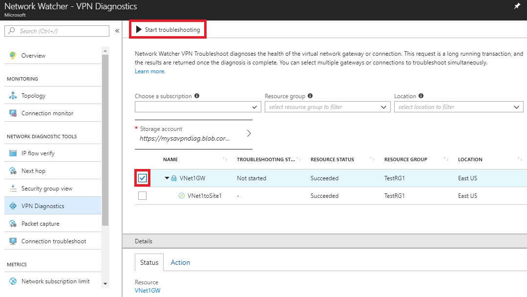Click the Start troubleshooting button
Viewport: 527px width, 297px height.
(168, 30)
